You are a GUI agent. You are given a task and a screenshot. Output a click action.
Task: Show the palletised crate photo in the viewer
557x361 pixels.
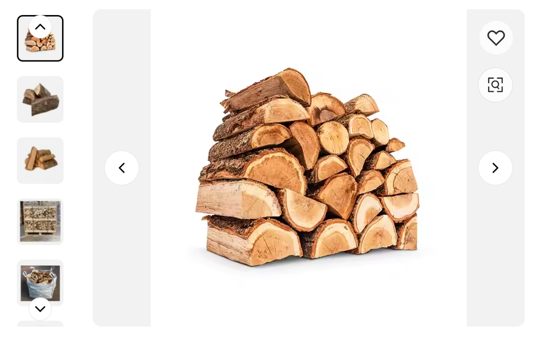(40, 222)
